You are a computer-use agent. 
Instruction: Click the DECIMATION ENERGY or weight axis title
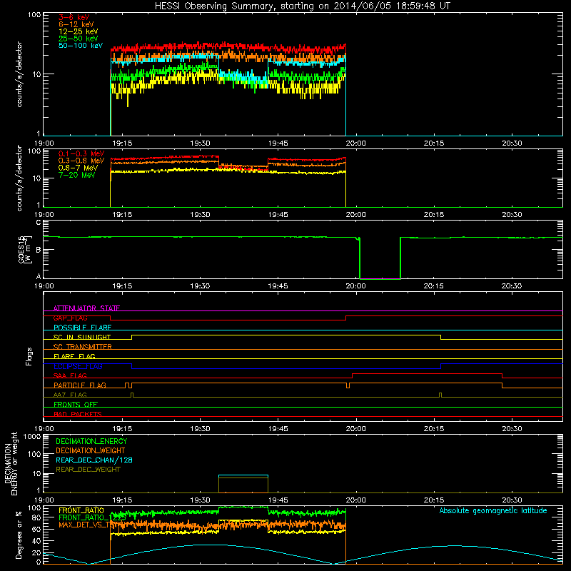[11, 463]
